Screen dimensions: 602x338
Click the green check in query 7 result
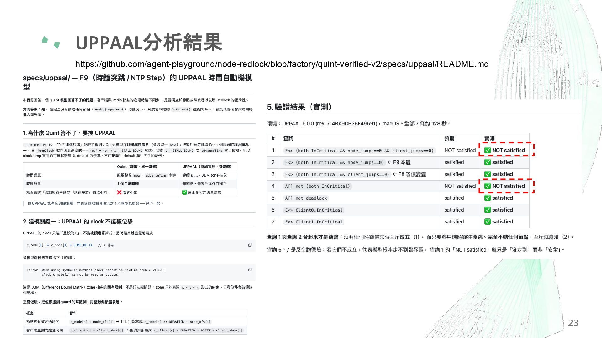point(488,222)
